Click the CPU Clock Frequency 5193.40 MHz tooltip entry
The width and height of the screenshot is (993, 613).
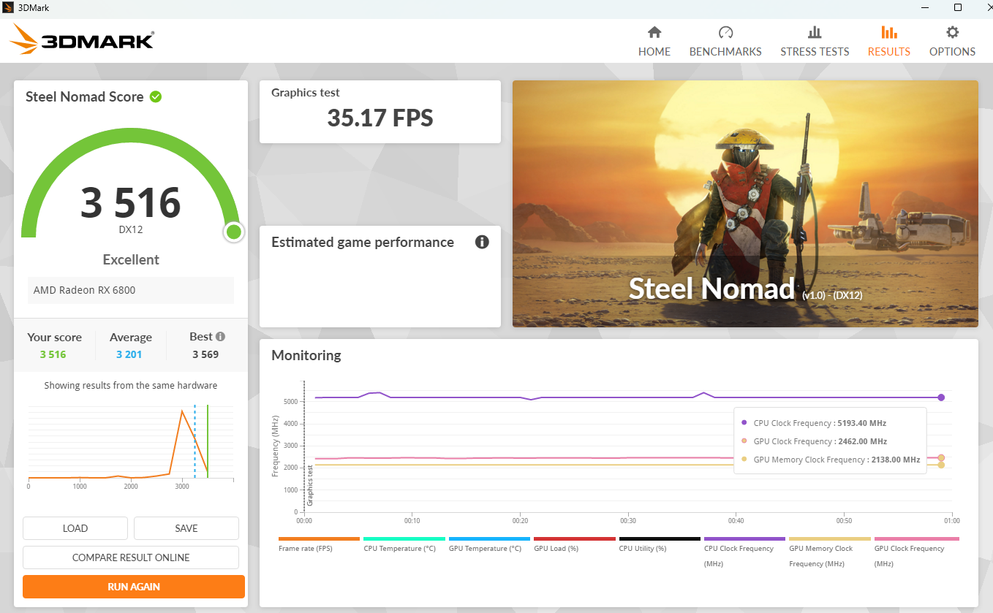coord(814,423)
